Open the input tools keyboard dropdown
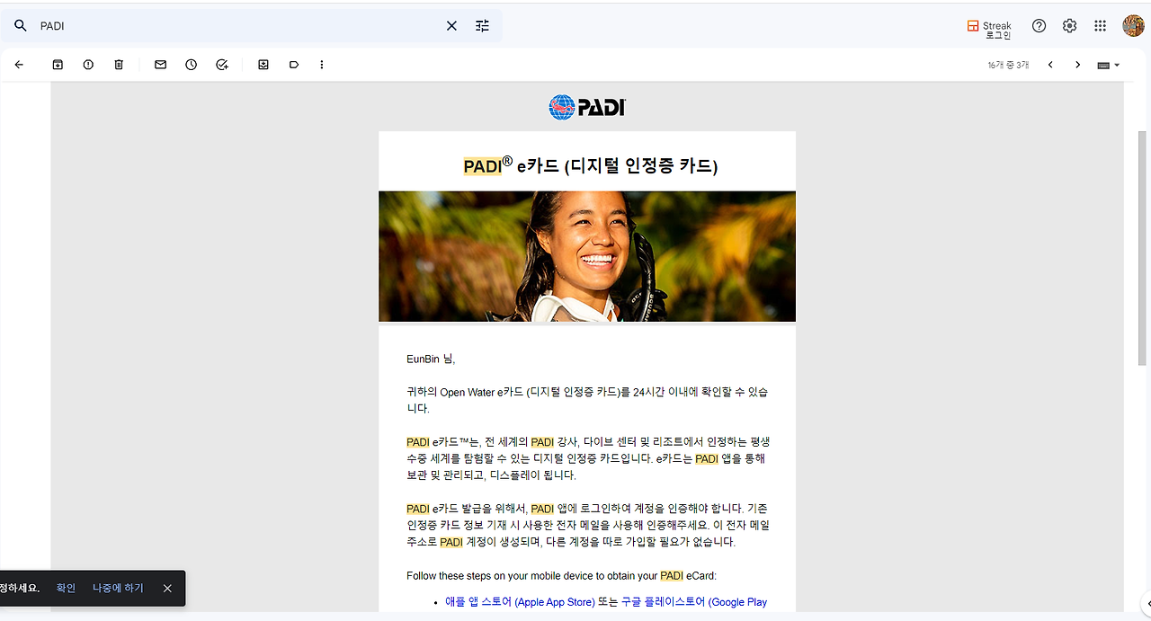Image resolution: width=1151 pixels, height=621 pixels. pos(1109,65)
